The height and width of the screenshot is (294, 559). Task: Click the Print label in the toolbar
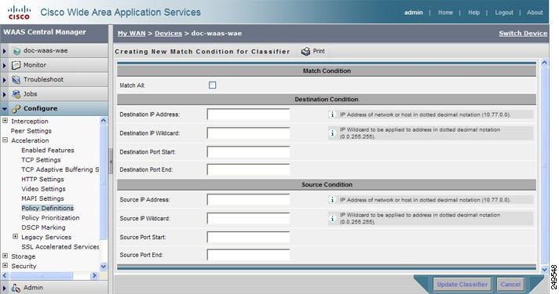click(x=319, y=51)
